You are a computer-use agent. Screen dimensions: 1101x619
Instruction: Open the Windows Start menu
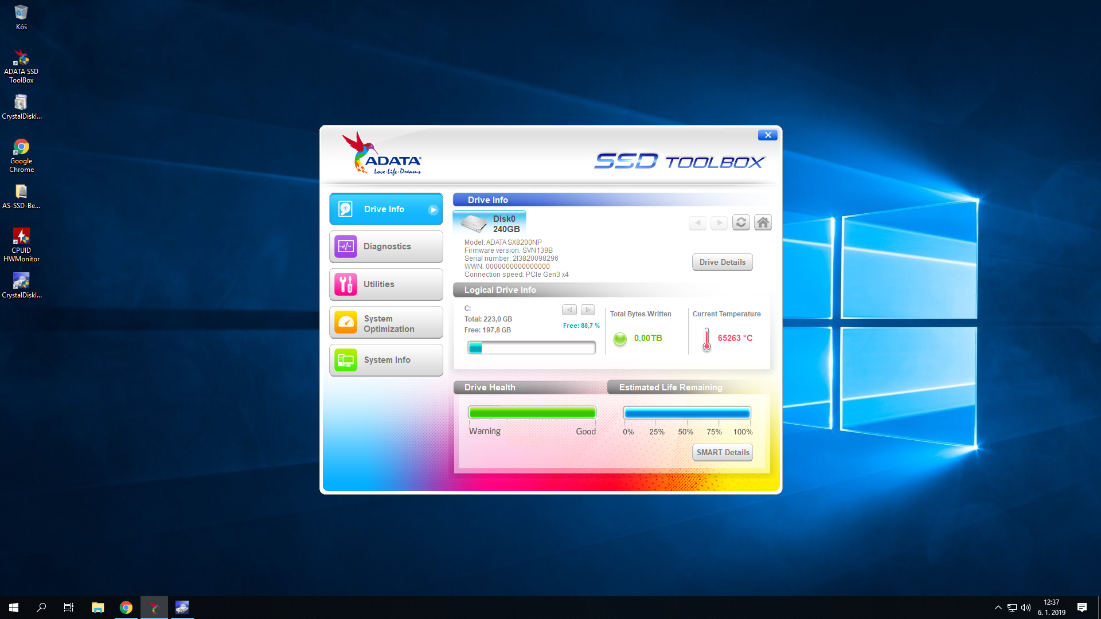tap(14, 608)
